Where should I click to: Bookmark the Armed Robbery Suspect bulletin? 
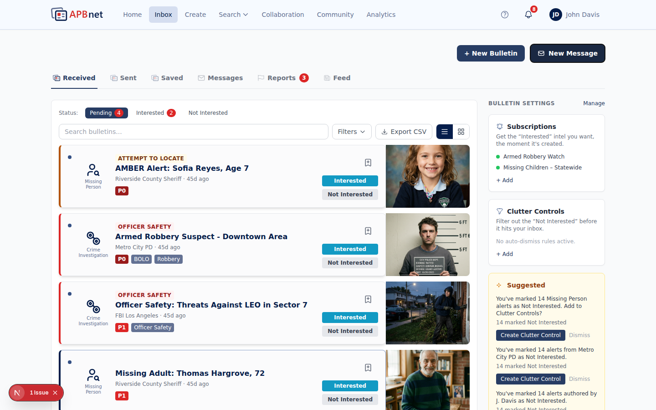(368, 231)
